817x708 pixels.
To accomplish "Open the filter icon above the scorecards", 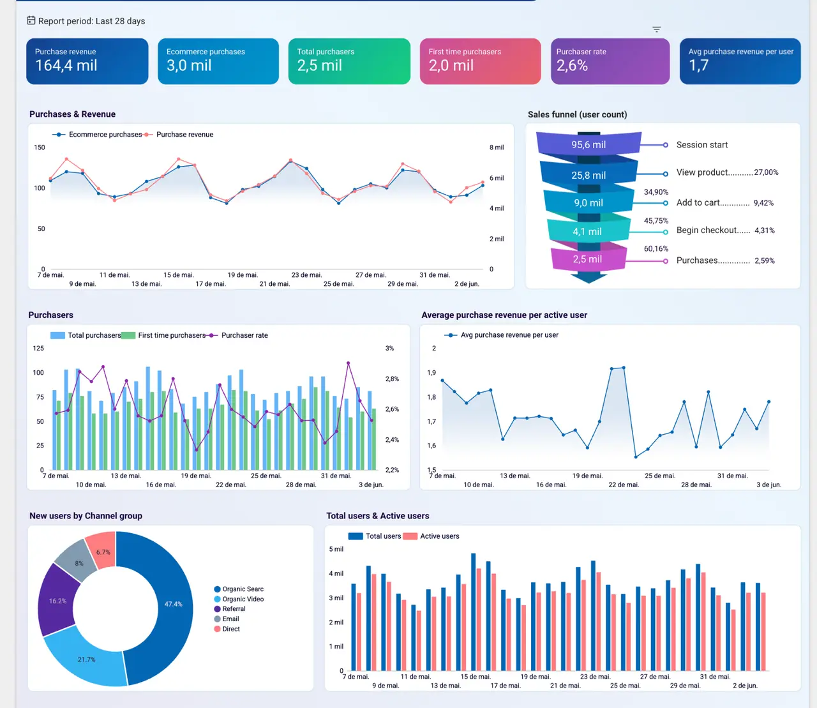I will (656, 29).
